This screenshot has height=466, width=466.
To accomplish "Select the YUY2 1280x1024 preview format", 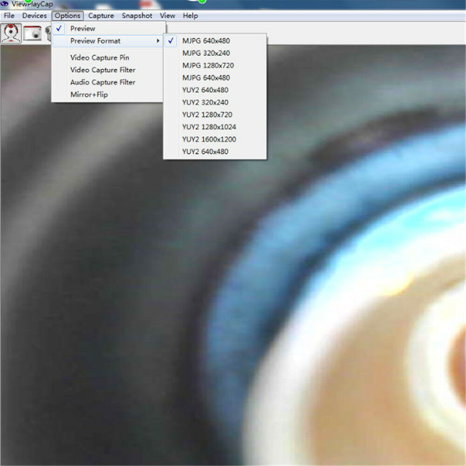I will coord(215,127).
